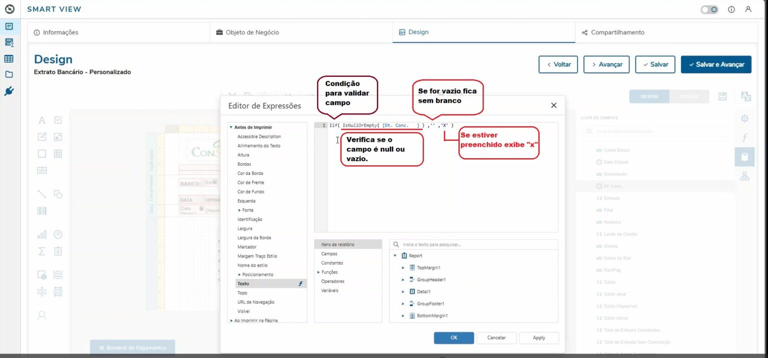This screenshot has height=358, width=768.
Task: Collapse the Antes de Imprimir section
Action: click(x=230, y=126)
